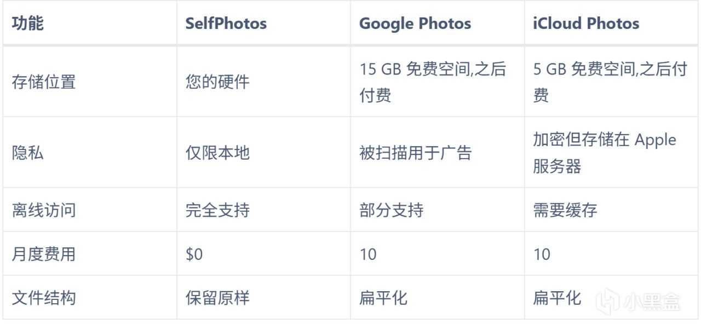Click the $0 monthly fee cell
Viewport: 701px width, 324px height.
(x=194, y=254)
